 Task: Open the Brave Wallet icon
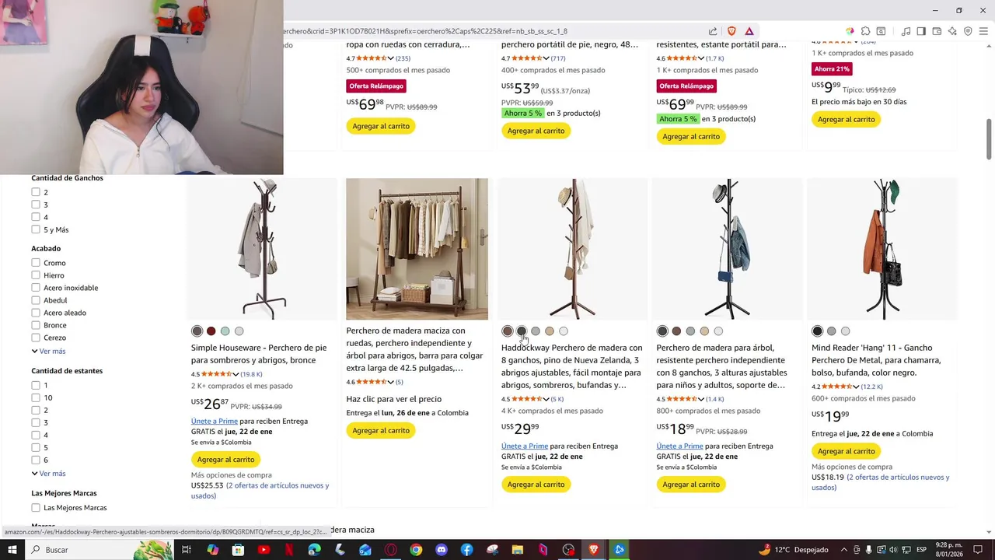point(937,31)
